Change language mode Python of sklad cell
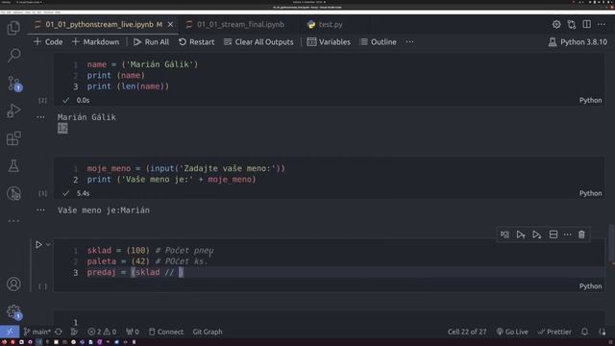The height and width of the screenshot is (346, 615). coord(590,286)
